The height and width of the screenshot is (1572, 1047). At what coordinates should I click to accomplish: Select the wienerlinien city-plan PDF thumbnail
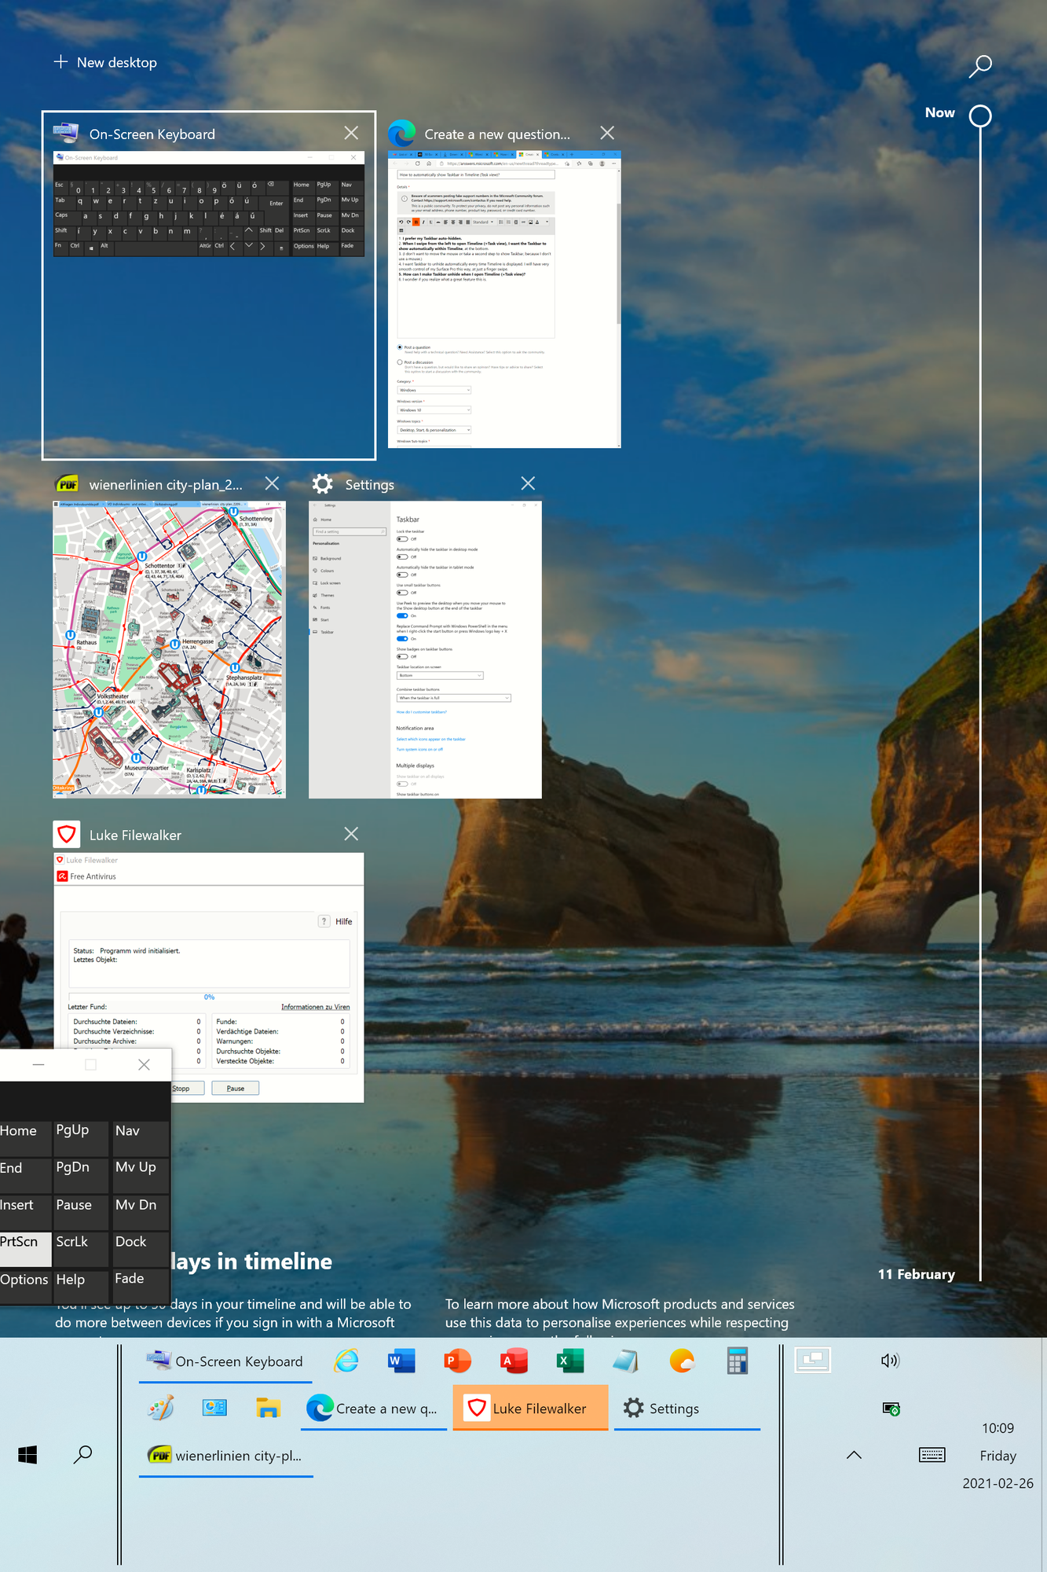(x=169, y=650)
